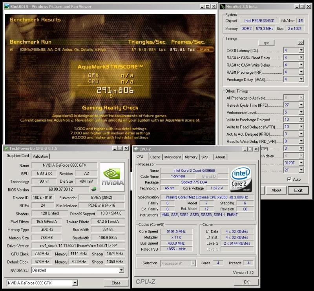Switch to the Graphics Card tab
This screenshot has width=314, height=291.
pos(18,156)
